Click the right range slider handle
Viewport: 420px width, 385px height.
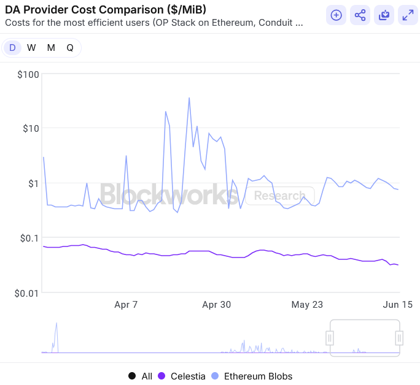[399, 338]
